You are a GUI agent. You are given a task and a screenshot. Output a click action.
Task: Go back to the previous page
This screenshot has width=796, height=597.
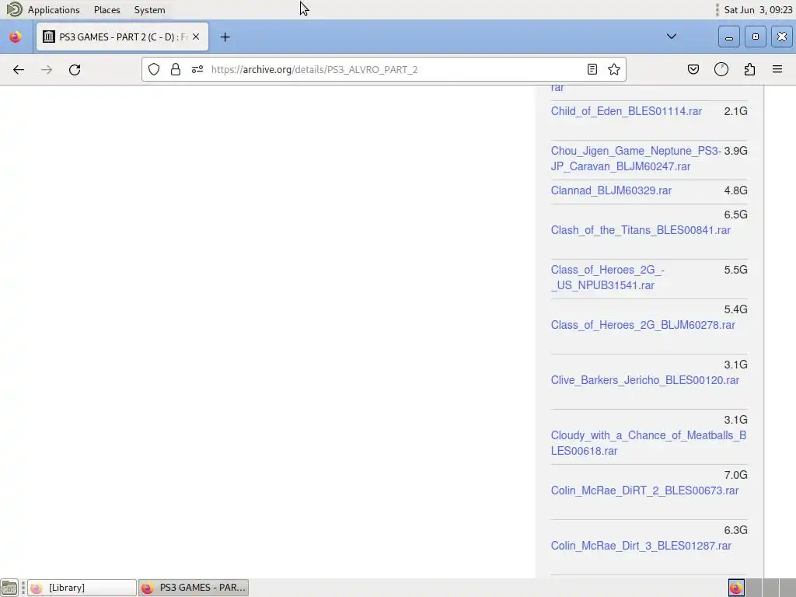point(19,69)
